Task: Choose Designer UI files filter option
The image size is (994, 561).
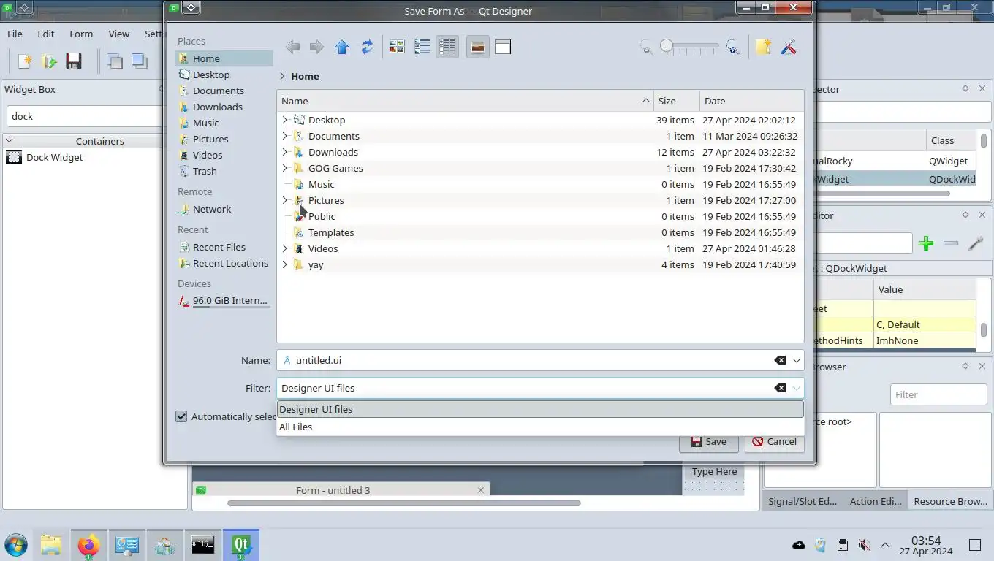Action: 540,409
